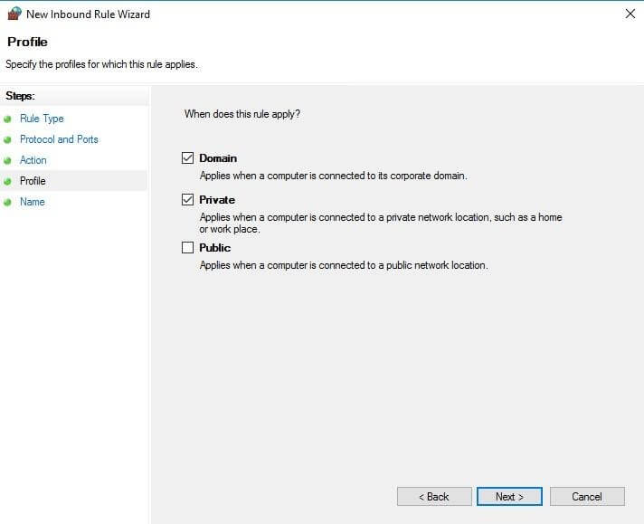Click the bold Domain label text
Viewport: 644px width, 524px height.
[x=218, y=157]
